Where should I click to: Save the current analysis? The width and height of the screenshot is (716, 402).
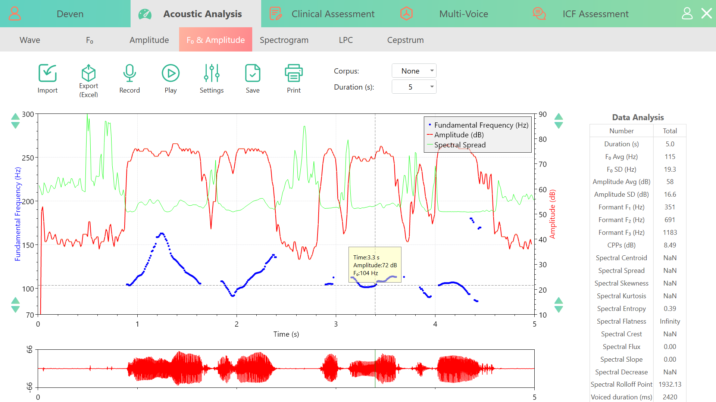[253, 73]
